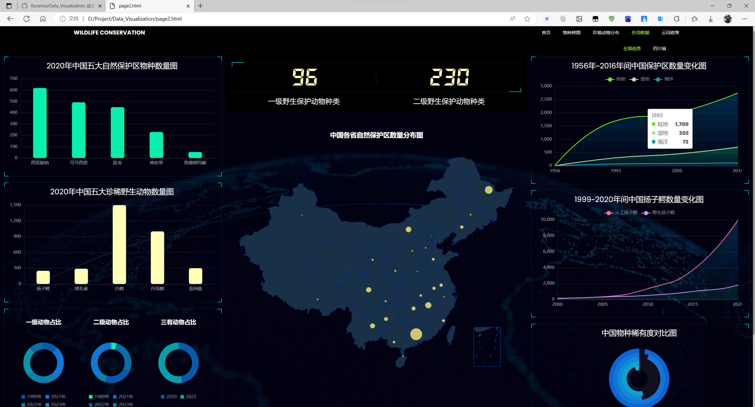Open 各项数据 navigation item
Image resolution: width=755 pixels, height=407 pixels.
tap(640, 32)
